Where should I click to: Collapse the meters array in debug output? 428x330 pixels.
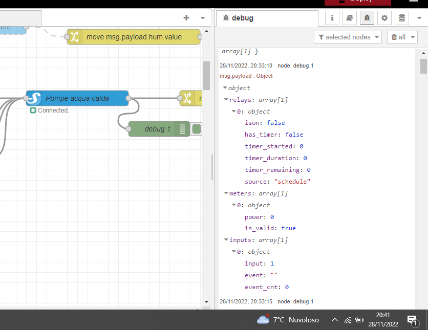coord(225,193)
